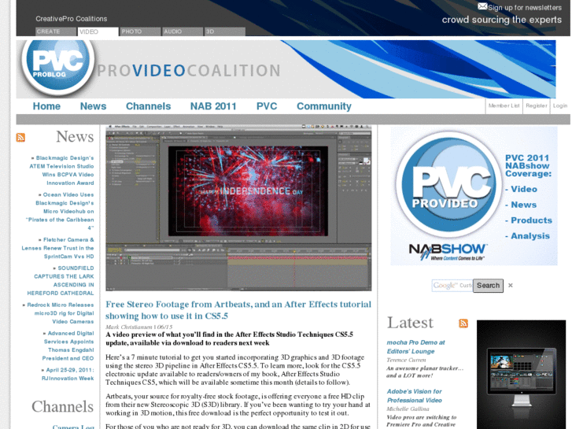Click the CreativePro Coalitions text
This screenshot has width=572, height=429.
click(72, 19)
